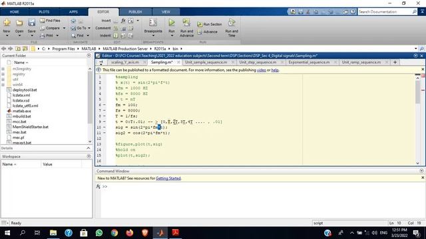
Task: Open the Unit_step_sequence.m editor tab
Action: pyautogui.click(x=258, y=62)
